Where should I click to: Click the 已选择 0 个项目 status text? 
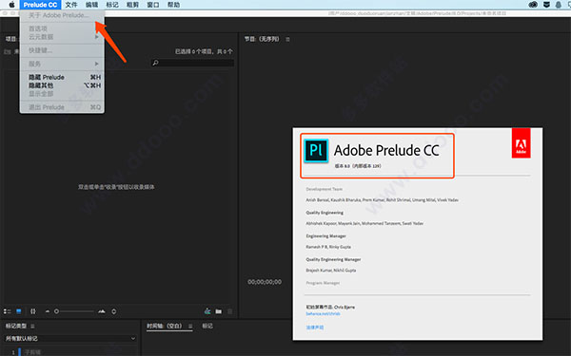click(204, 51)
